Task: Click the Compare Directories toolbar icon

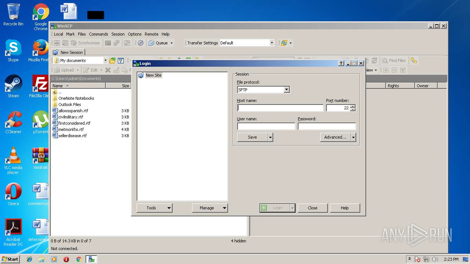Action: [57, 43]
